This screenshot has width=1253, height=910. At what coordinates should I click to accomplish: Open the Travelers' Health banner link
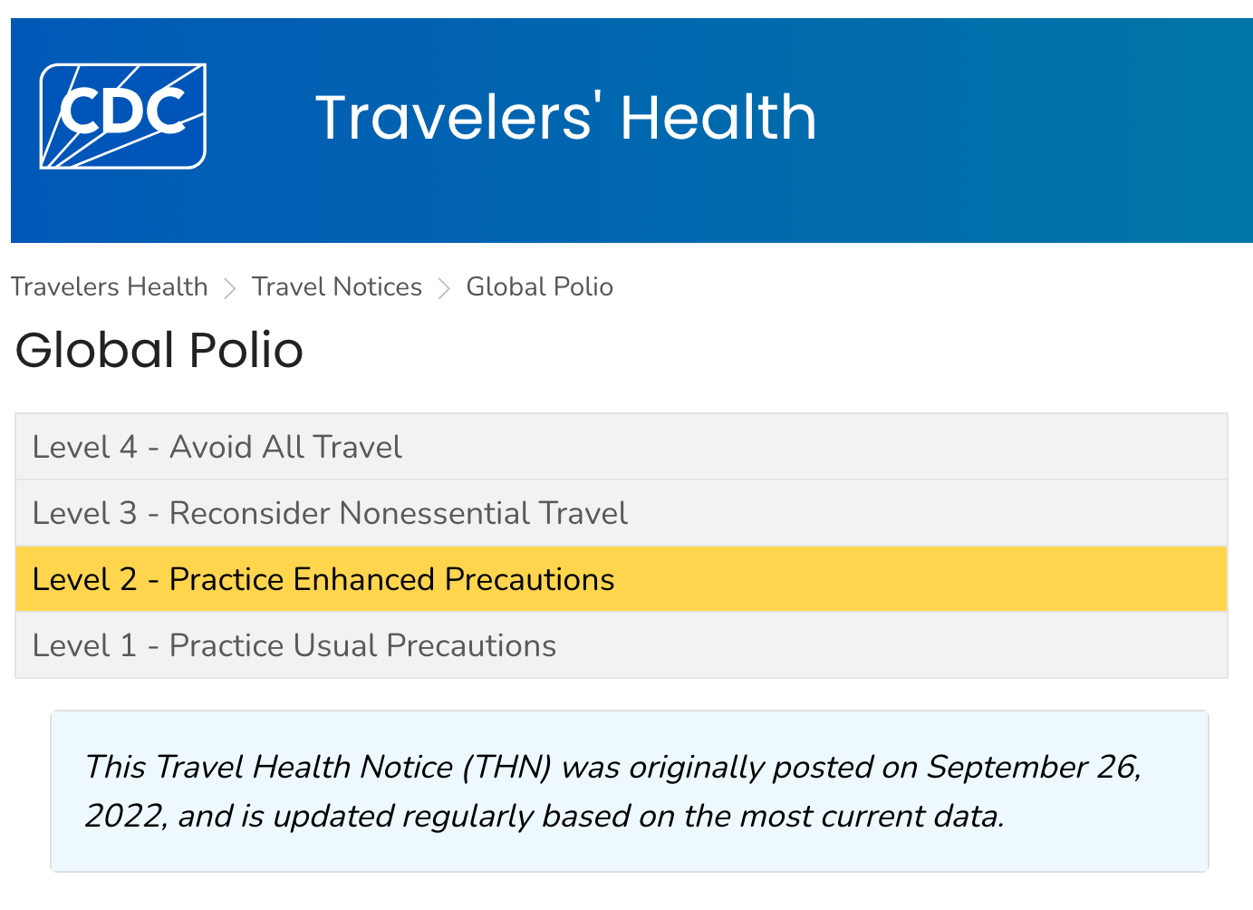pyautogui.click(x=566, y=115)
